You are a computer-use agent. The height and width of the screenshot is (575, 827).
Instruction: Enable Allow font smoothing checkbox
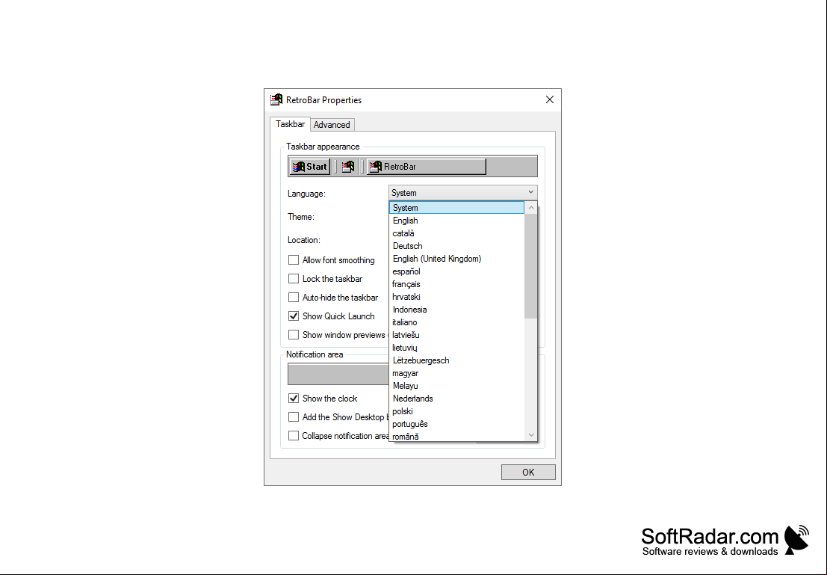[294, 259]
